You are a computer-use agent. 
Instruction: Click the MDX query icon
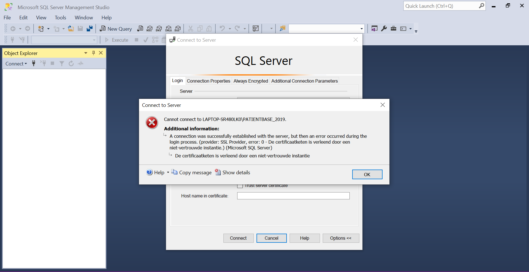(x=149, y=29)
